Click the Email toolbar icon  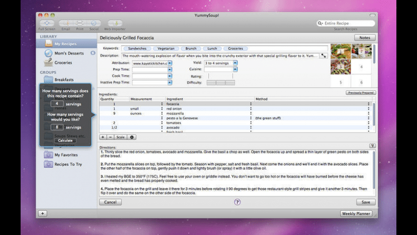pyautogui.click(x=66, y=23)
